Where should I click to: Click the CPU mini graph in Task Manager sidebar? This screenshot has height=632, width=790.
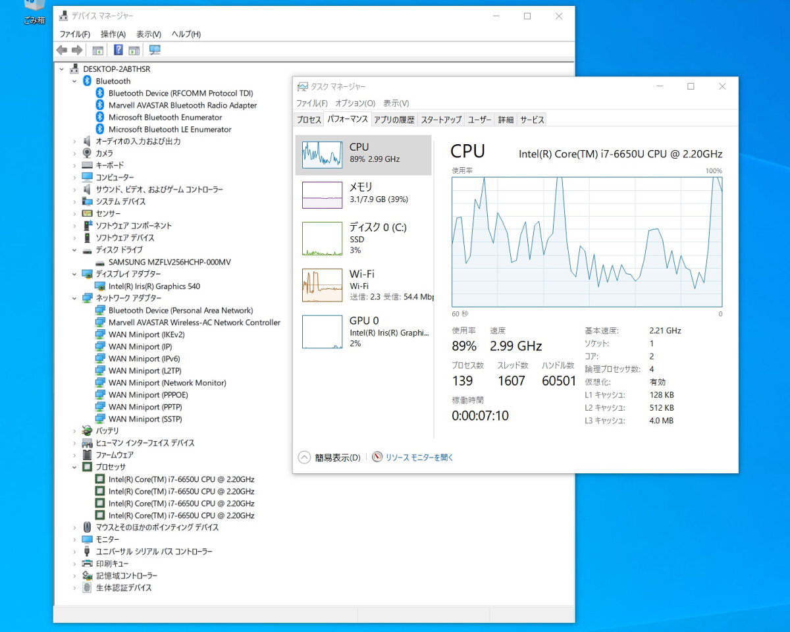[322, 154]
